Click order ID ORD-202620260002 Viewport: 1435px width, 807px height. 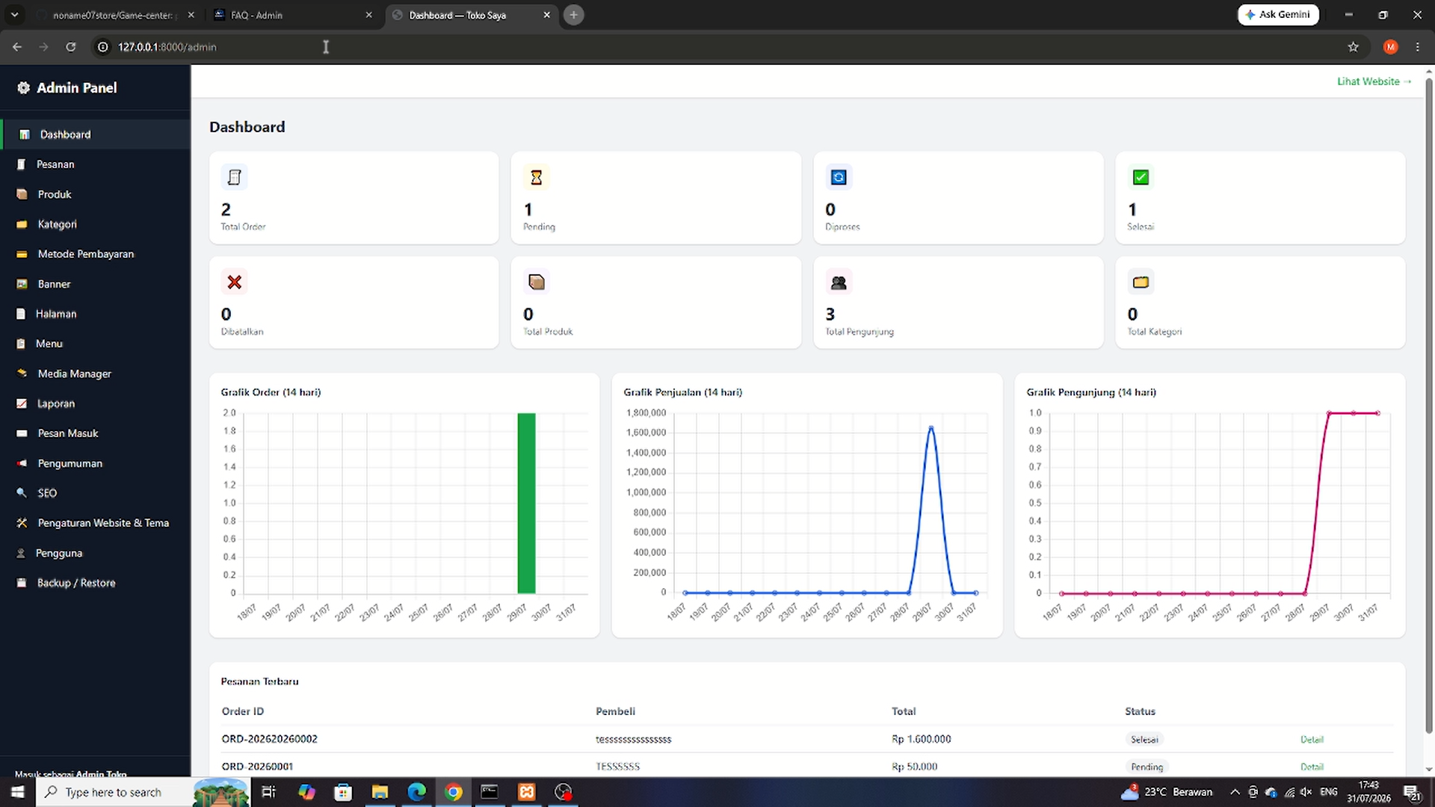pyautogui.click(x=269, y=739)
